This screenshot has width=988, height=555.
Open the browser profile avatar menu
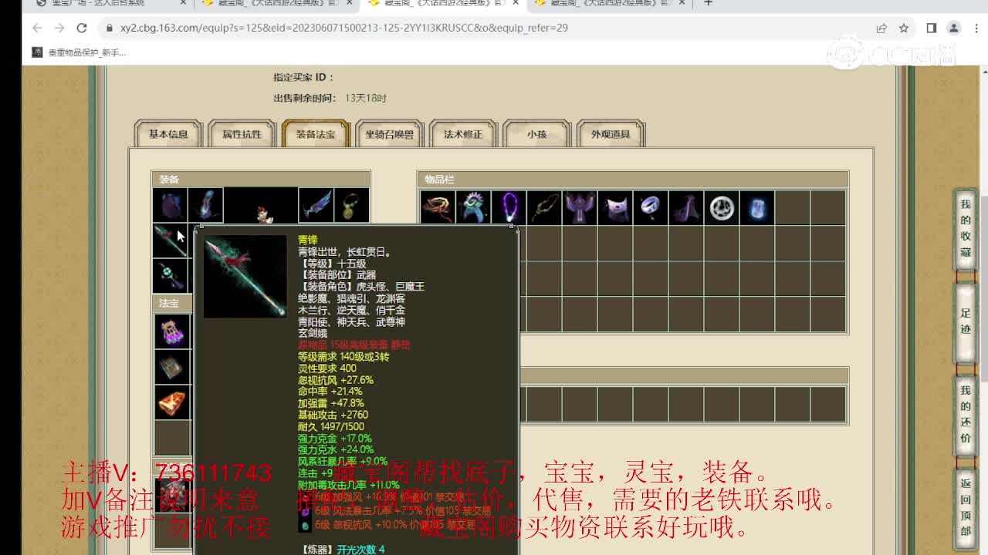[954, 28]
